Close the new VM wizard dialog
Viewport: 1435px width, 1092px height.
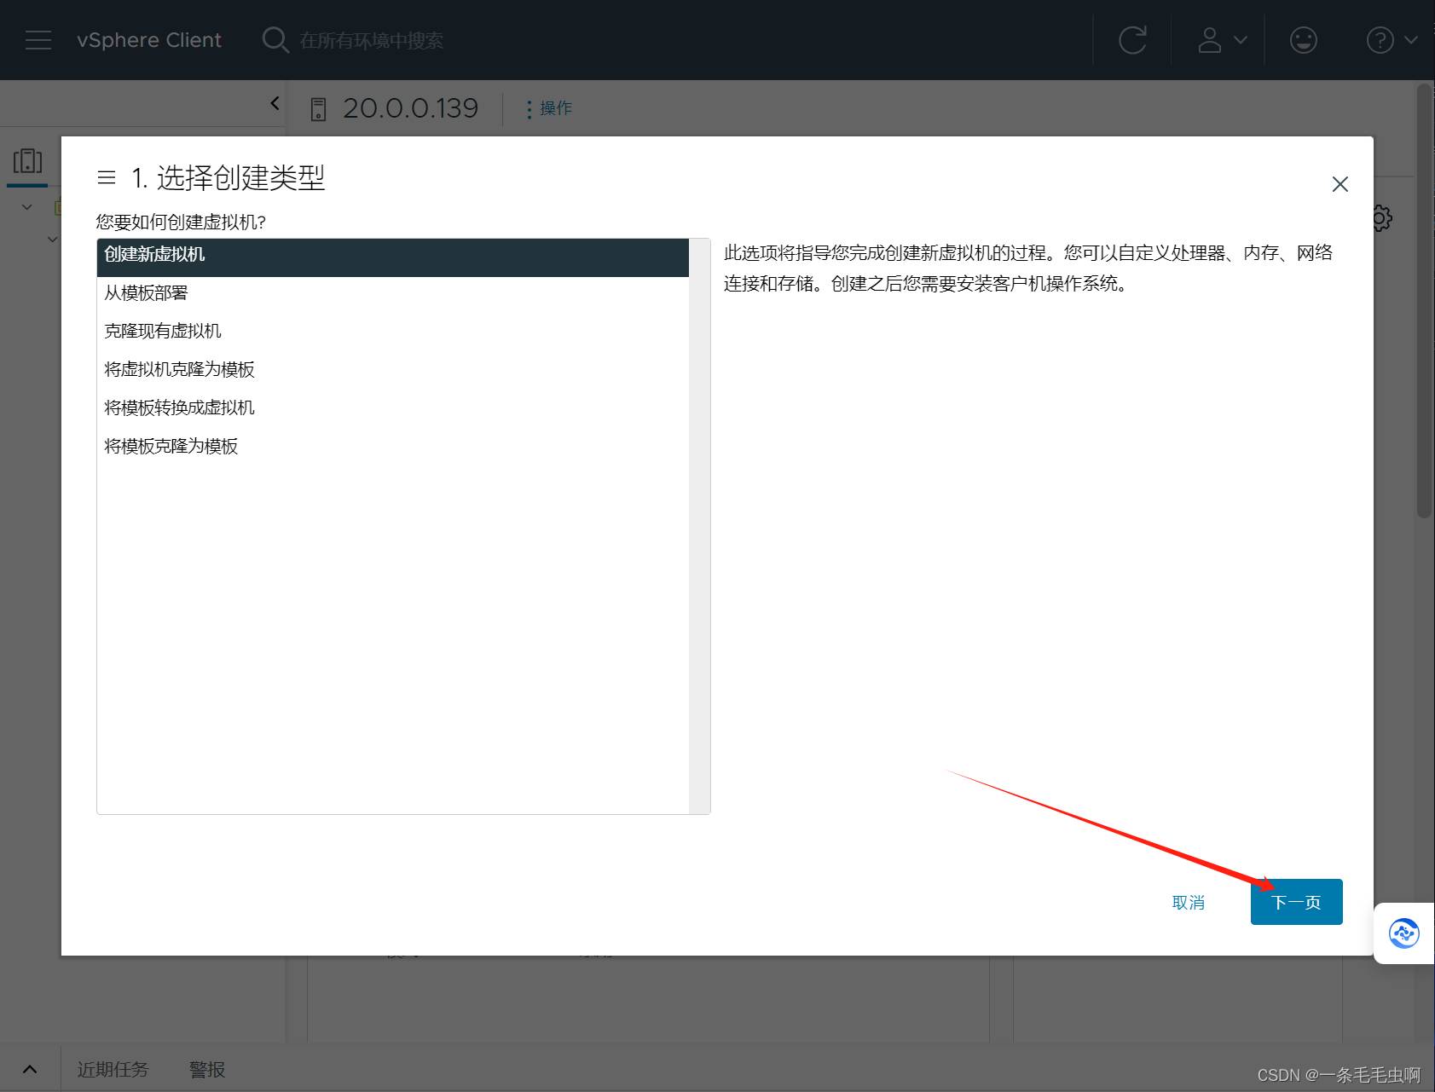1340,184
